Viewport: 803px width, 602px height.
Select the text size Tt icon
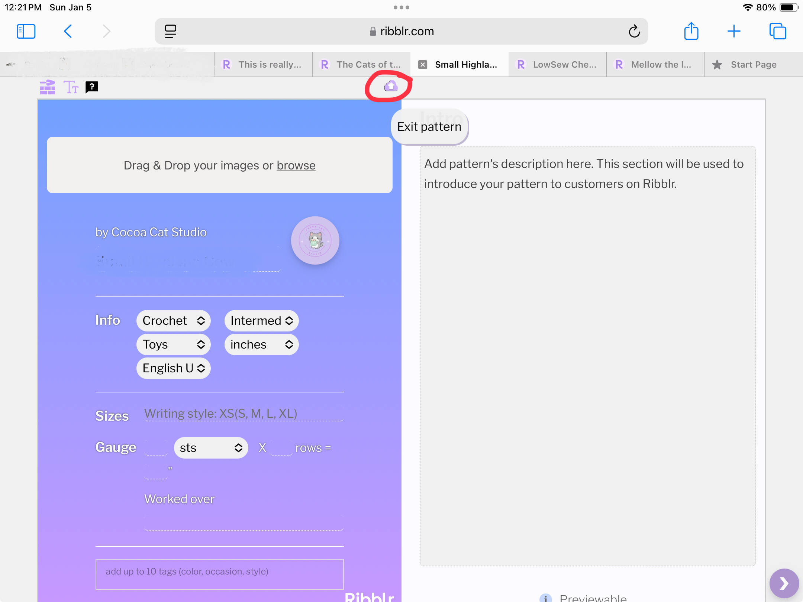(71, 87)
